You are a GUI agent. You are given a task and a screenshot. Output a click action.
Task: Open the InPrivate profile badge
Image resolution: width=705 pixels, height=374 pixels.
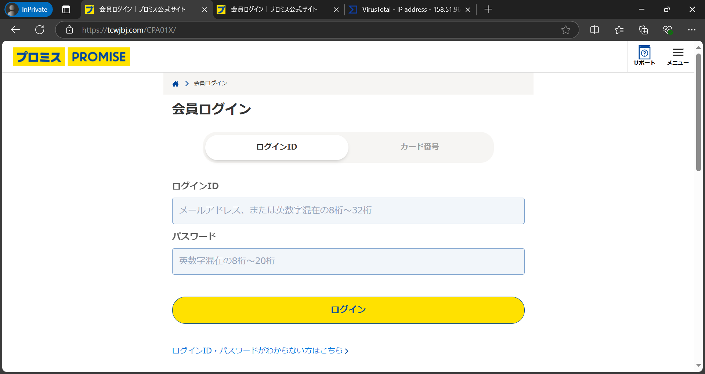point(29,10)
